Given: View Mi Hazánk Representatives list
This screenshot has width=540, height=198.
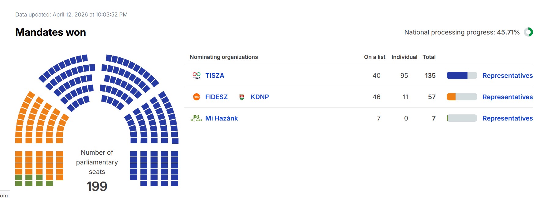Looking at the screenshot, I should pos(508,118).
